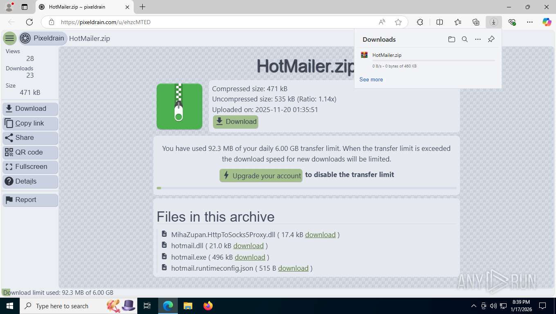Click See more in Downloads panel
The height and width of the screenshot is (314, 556).
[371, 79]
